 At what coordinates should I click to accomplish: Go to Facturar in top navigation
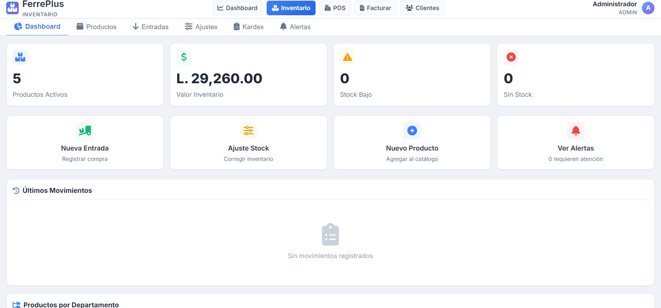[375, 8]
